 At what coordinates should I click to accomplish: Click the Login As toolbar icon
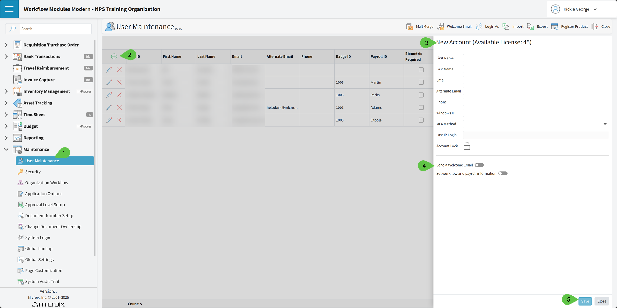click(x=479, y=26)
